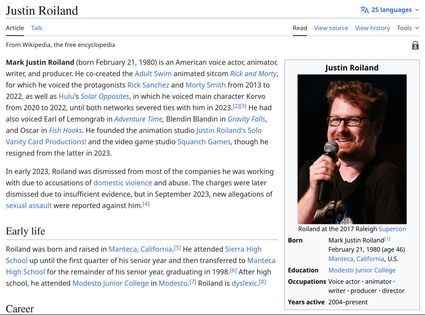The width and height of the screenshot is (425, 315).
Task: Open the 25 languages dropdown
Action: [390, 10]
